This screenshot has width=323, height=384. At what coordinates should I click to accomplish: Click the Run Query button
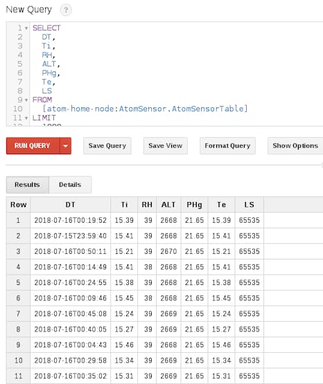(x=33, y=146)
